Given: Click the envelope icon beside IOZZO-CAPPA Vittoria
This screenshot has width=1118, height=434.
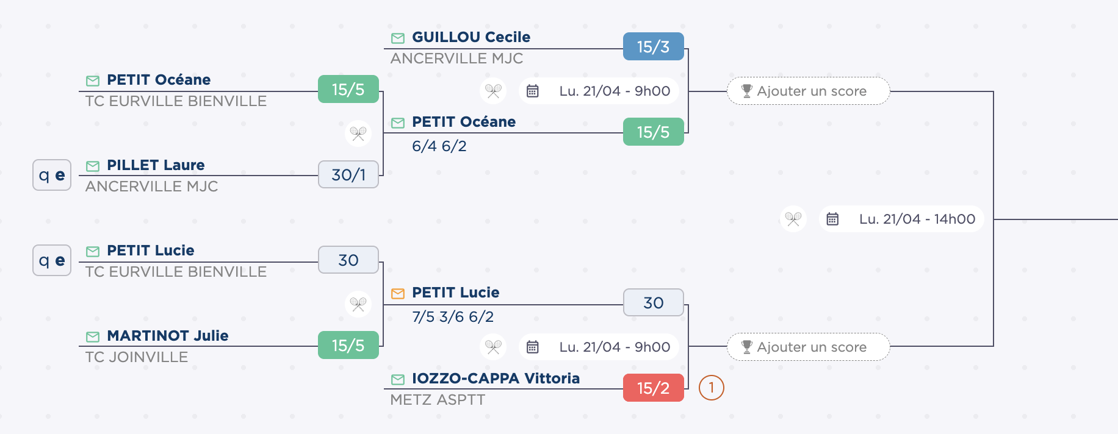Looking at the screenshot, I should click(398, 380).
